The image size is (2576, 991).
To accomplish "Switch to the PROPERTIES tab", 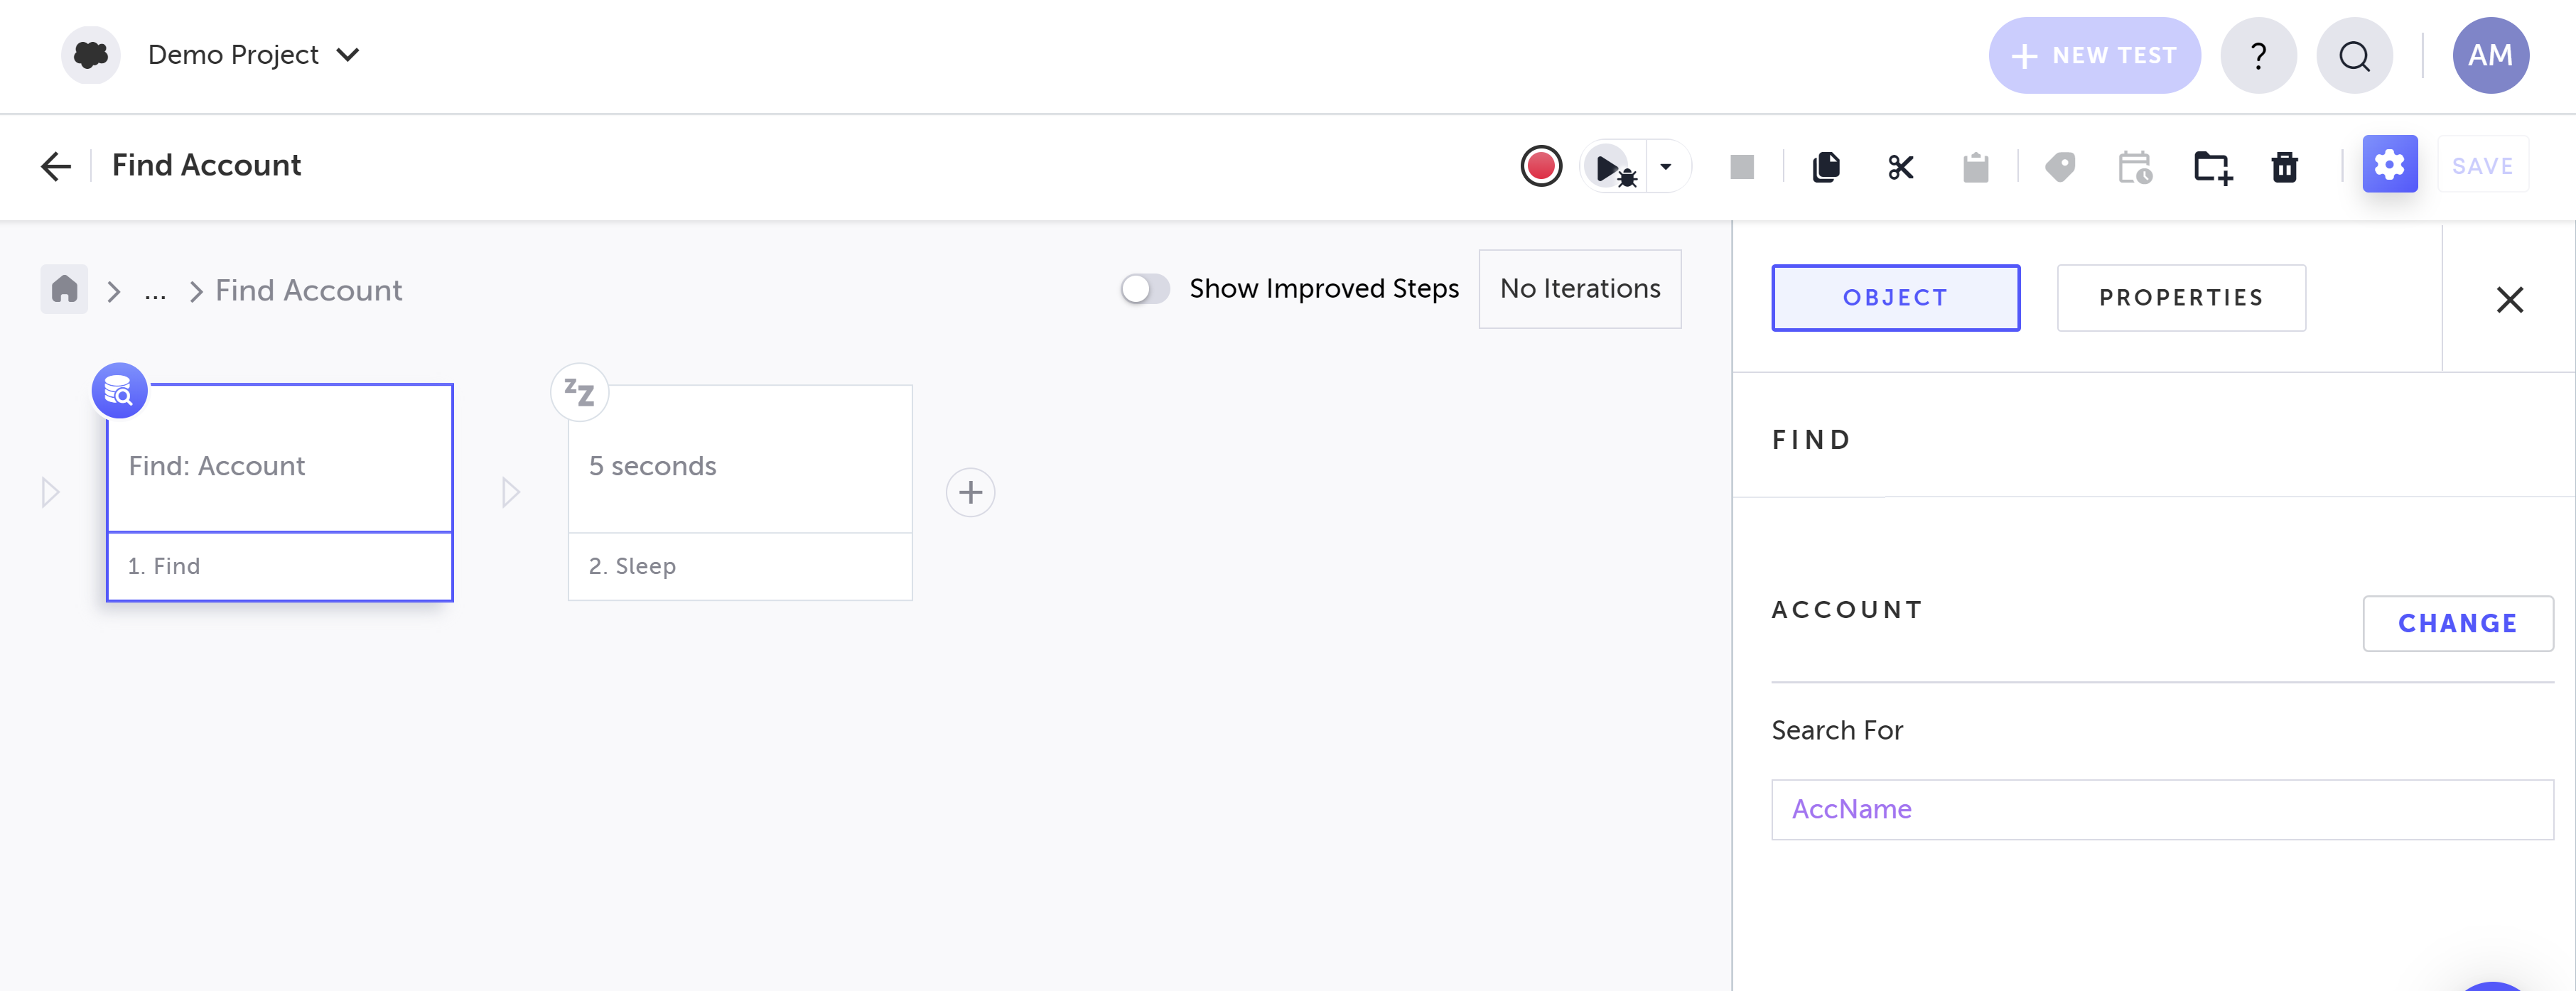I will 2180,298.
